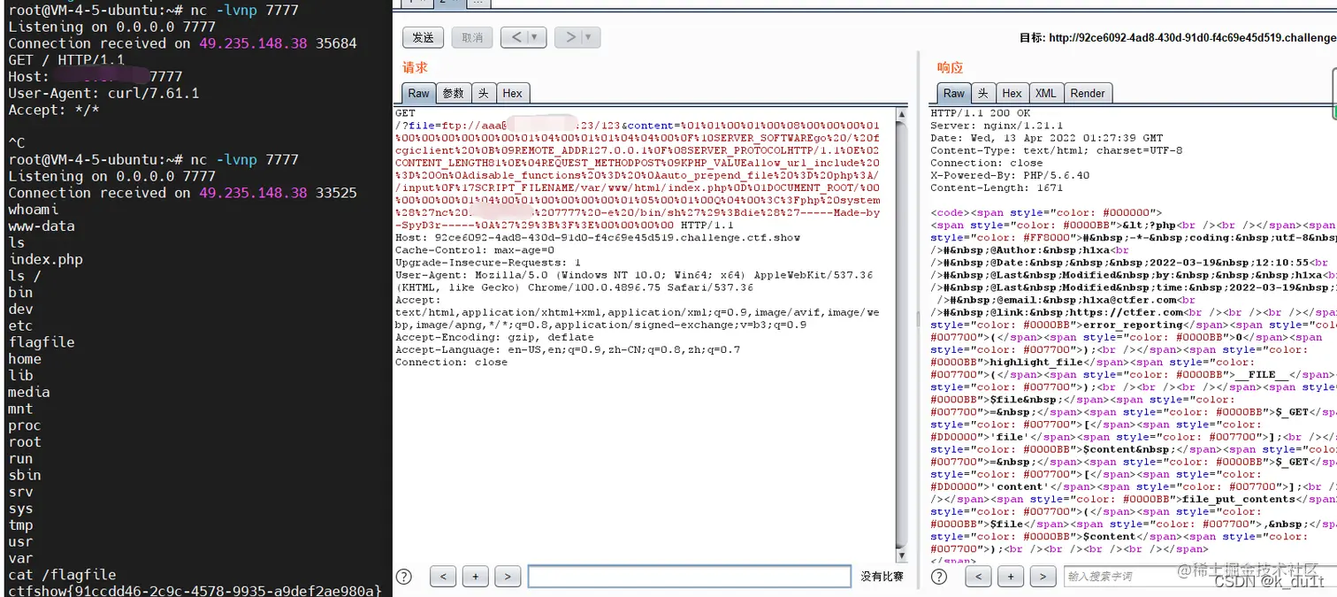Click the request pane help question-mark icon
This screenshot has width=1337, height=597.
404,577
